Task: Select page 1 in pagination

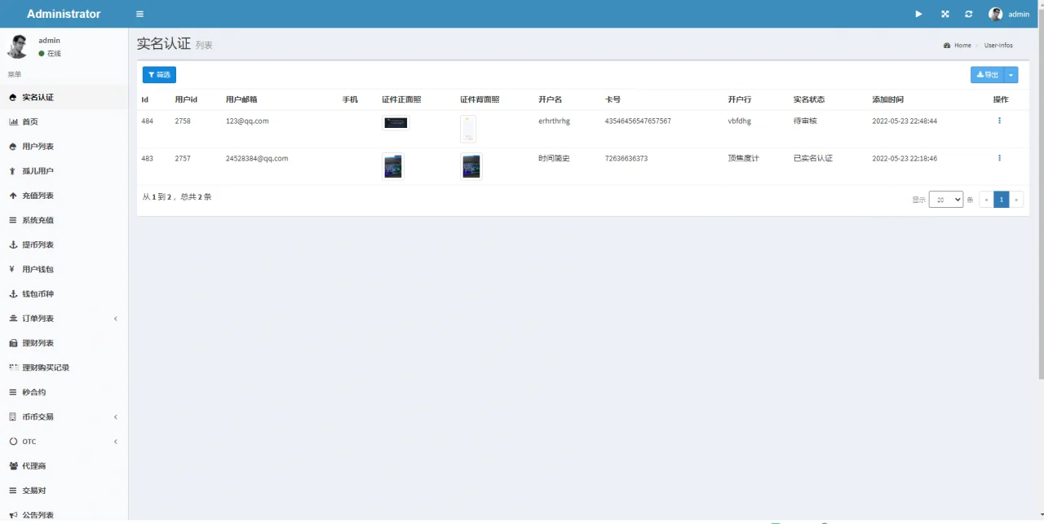Action: coord(1001,200)
